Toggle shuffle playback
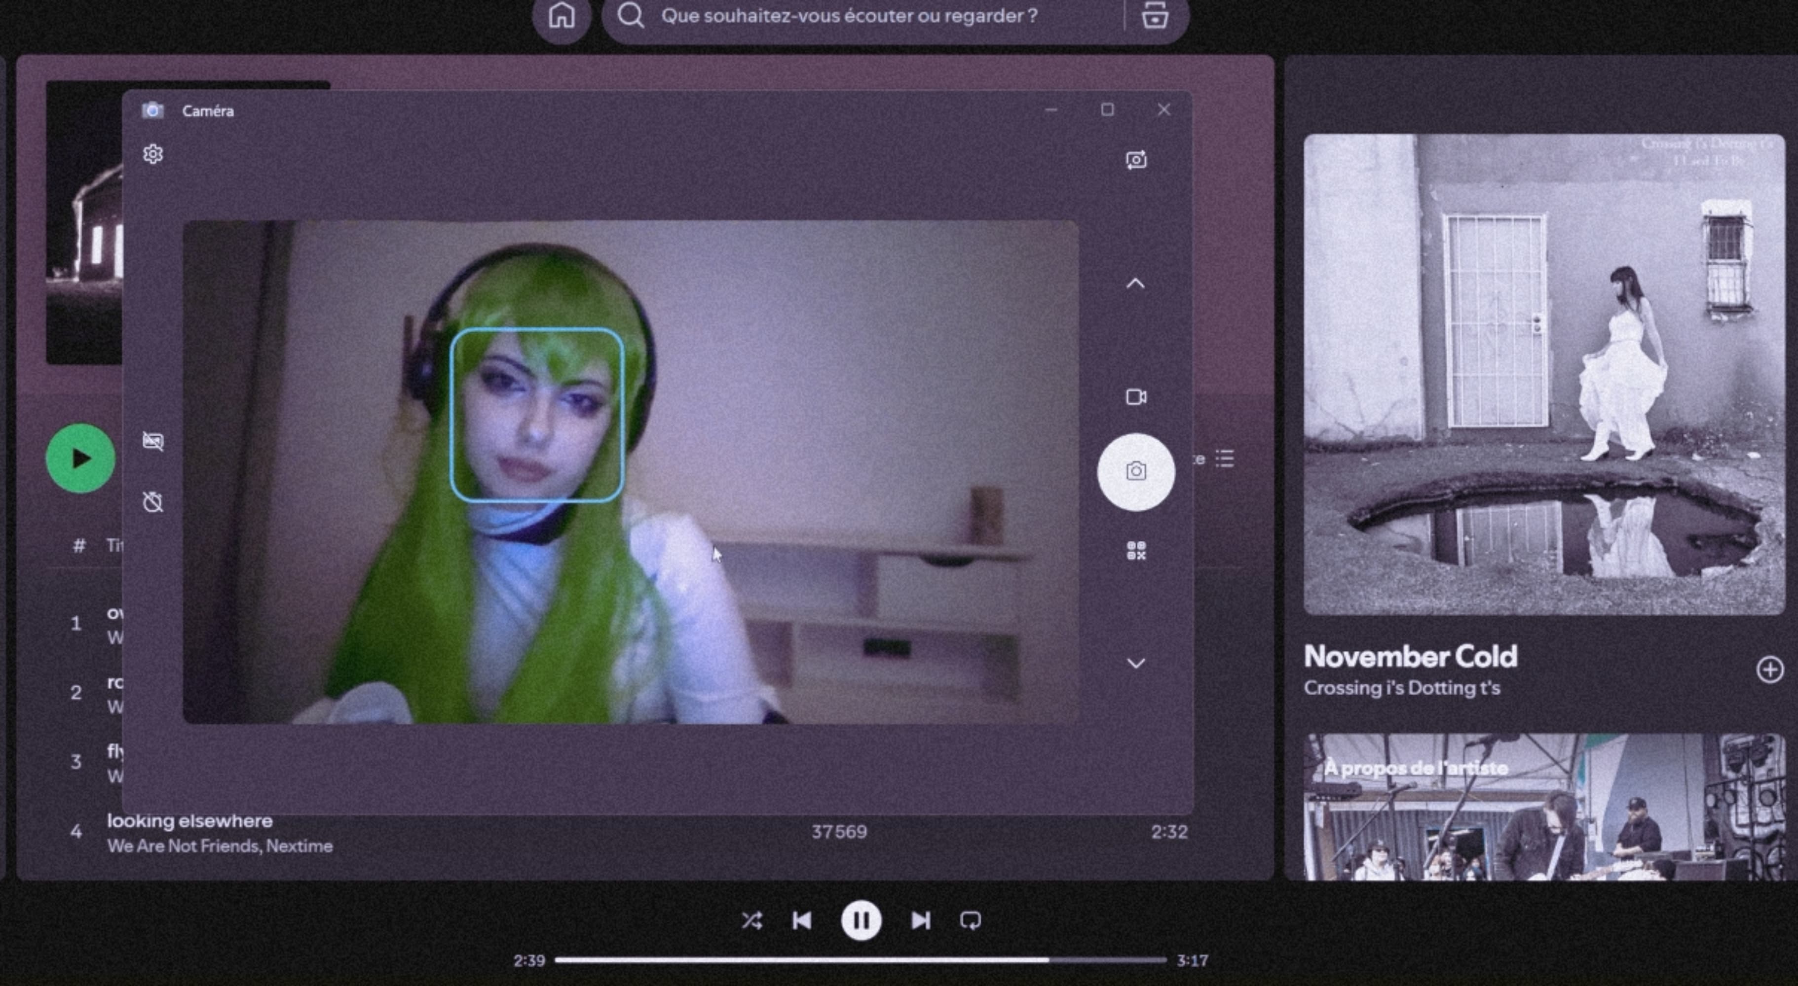Screen dimensions: 1798x986 click(752, 920)
